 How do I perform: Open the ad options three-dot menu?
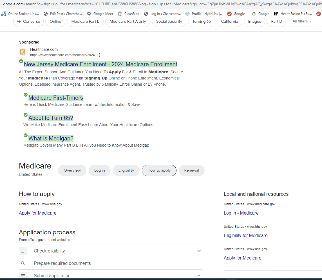[x=99, y=55]
